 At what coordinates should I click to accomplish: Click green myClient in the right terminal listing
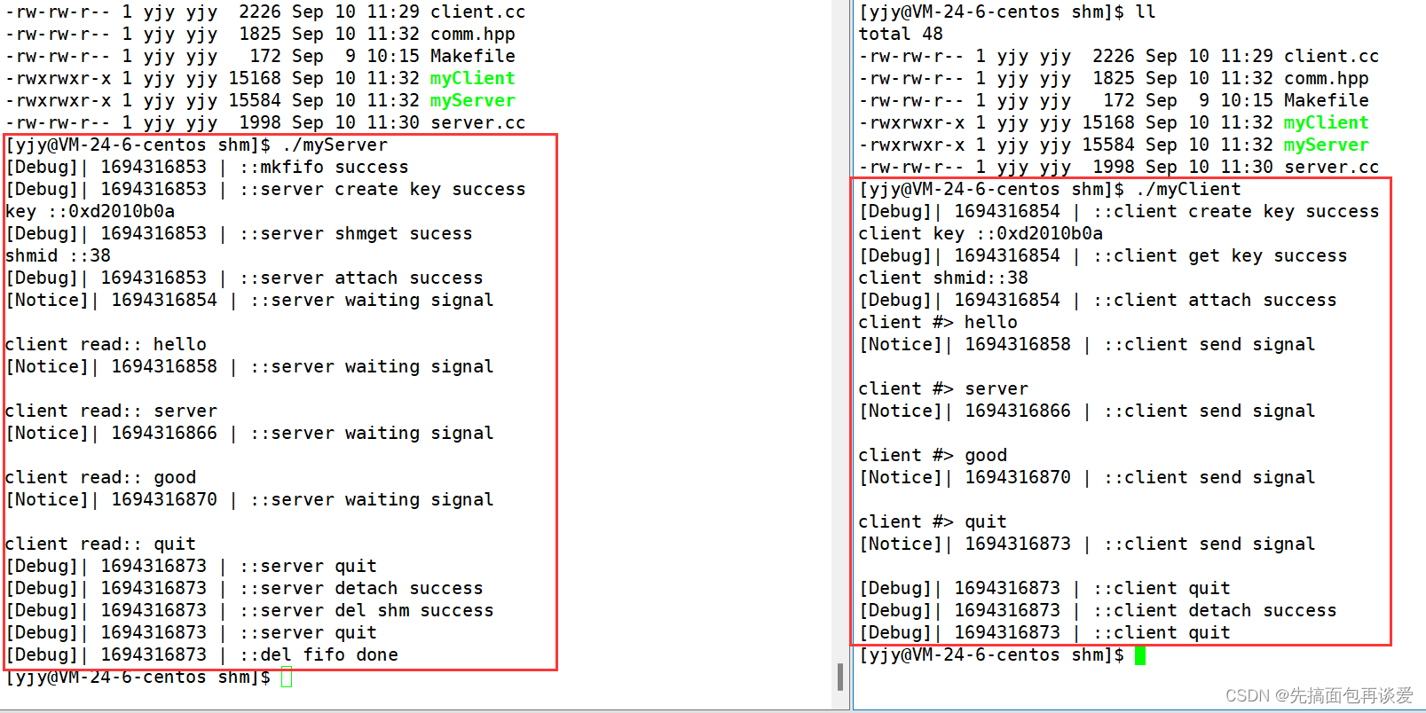1326,123
